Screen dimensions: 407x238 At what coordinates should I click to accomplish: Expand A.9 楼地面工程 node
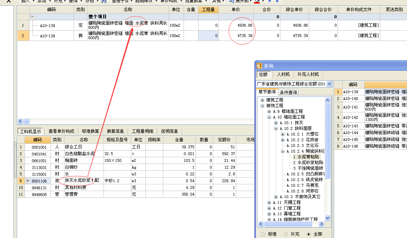(269, 111)
